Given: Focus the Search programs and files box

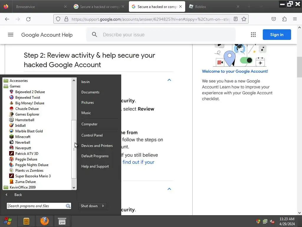Looking at the screenshot, I should 36,206.
